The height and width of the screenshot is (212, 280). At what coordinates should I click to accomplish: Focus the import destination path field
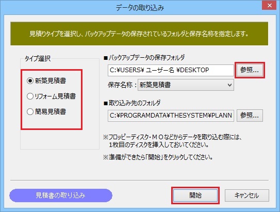pos(171,116)
